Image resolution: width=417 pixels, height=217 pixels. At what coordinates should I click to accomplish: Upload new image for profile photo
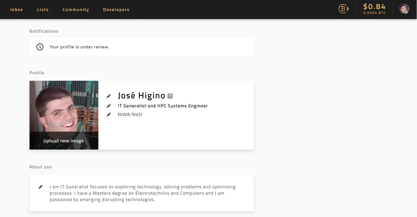point(64,141)
